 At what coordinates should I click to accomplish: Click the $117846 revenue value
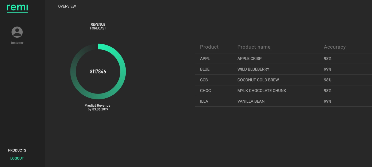tap(98, 72)
